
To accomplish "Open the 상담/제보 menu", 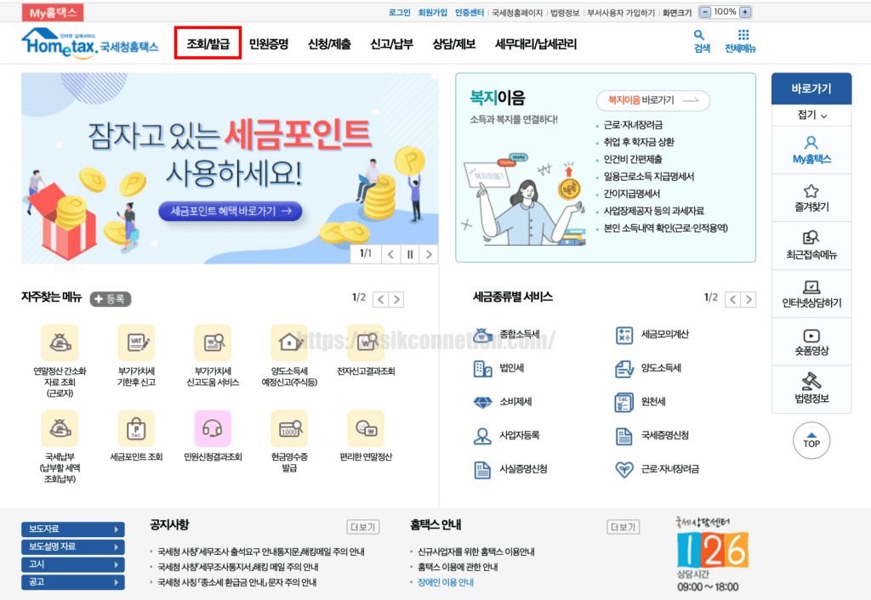I will pyautogui.click(x=454, y=44).
